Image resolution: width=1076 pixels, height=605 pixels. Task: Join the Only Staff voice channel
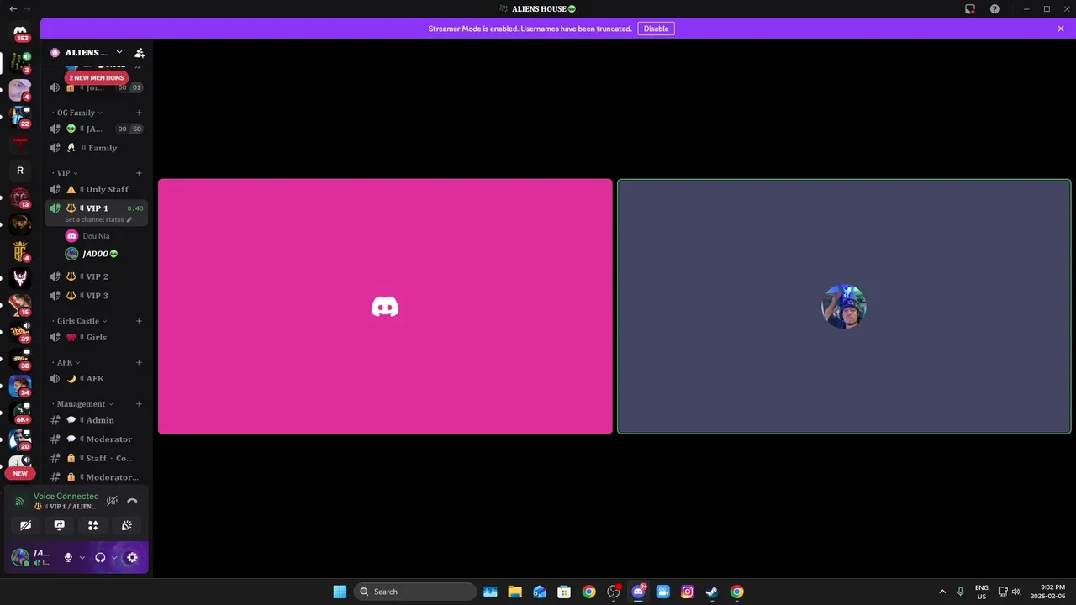(x=96, y=189)
